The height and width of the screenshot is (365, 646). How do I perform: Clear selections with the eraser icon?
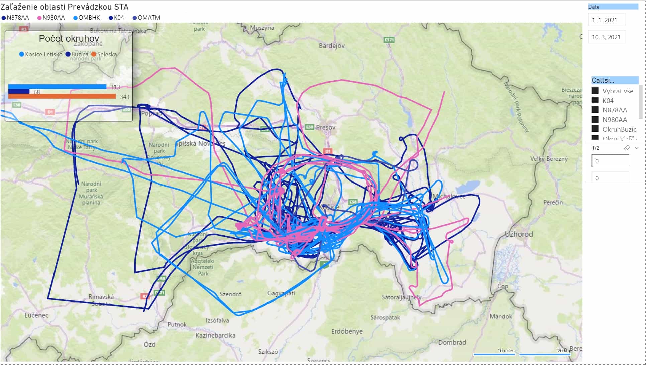click(627, 148)
